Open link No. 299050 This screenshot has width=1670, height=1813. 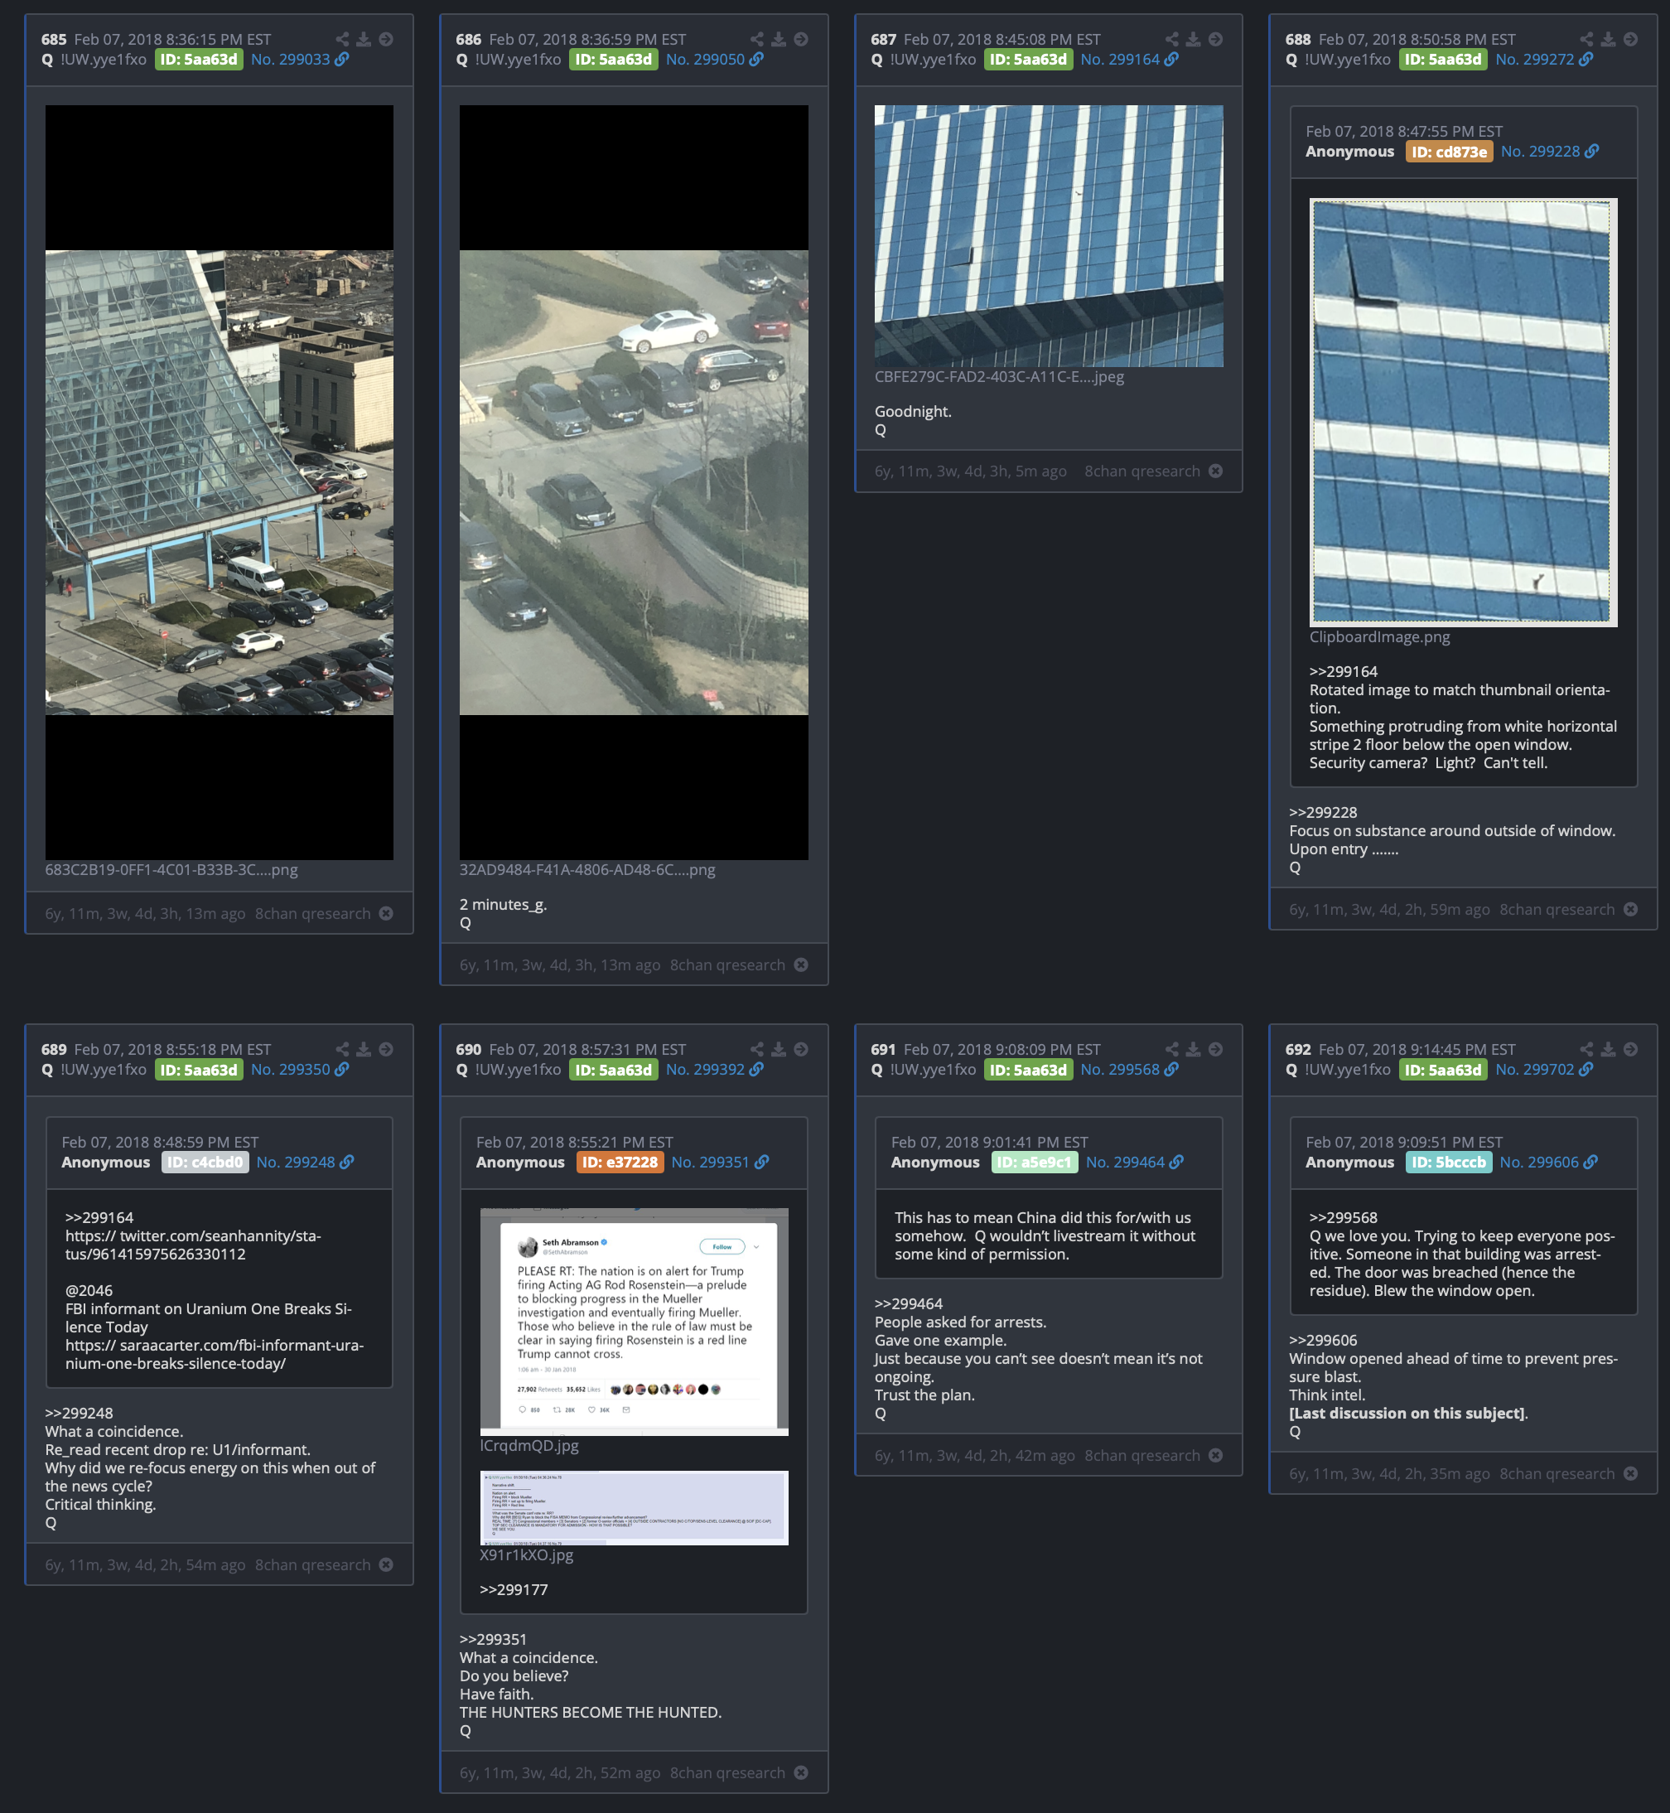(715, 59)
